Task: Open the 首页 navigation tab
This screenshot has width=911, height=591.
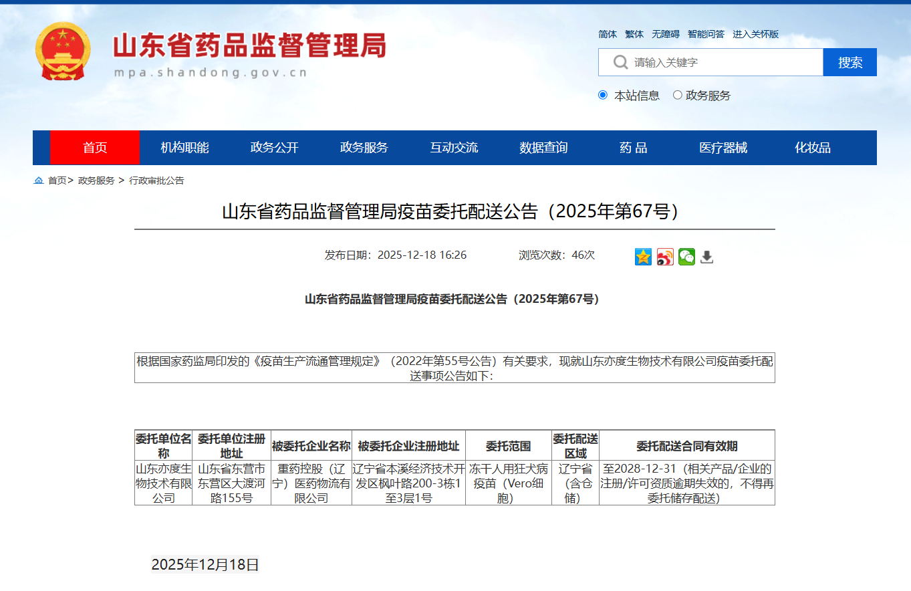Action: (x=95, y=148)
